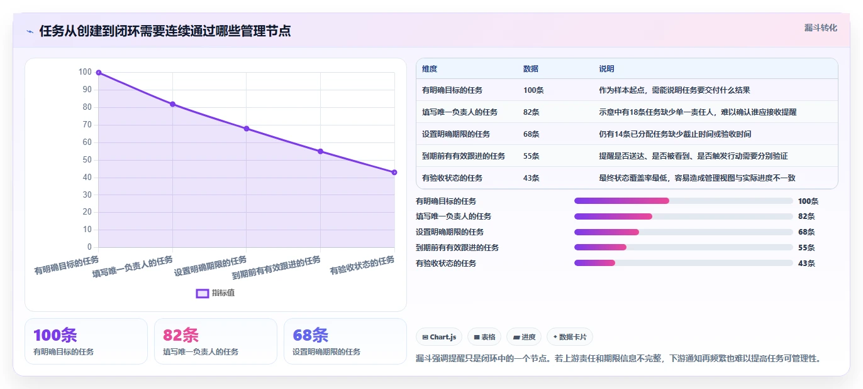The width and height of the screenshot is (863, 389).
Task: Click the 数据 column header
Action: tap(531, 69)
